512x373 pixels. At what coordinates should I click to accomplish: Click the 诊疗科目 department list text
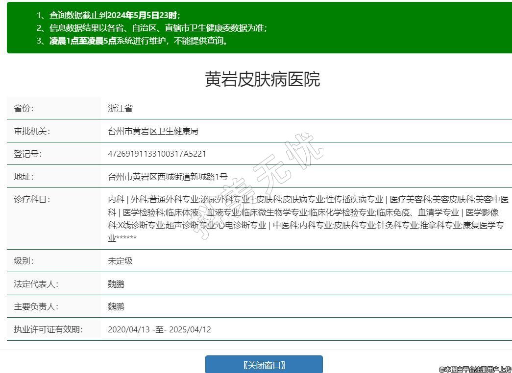(308, 219)
